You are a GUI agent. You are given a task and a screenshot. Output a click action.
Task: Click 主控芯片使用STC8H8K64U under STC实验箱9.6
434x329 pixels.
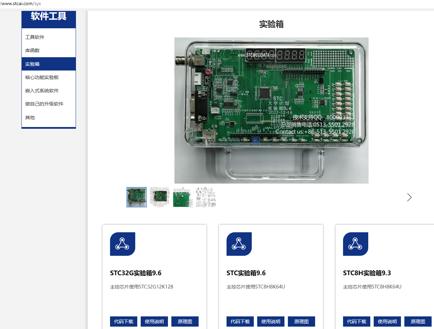coord(256,287)
